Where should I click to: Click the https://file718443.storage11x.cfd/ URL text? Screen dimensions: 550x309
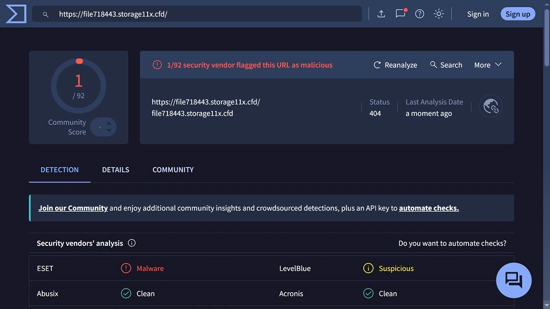[x=206, y=102]
